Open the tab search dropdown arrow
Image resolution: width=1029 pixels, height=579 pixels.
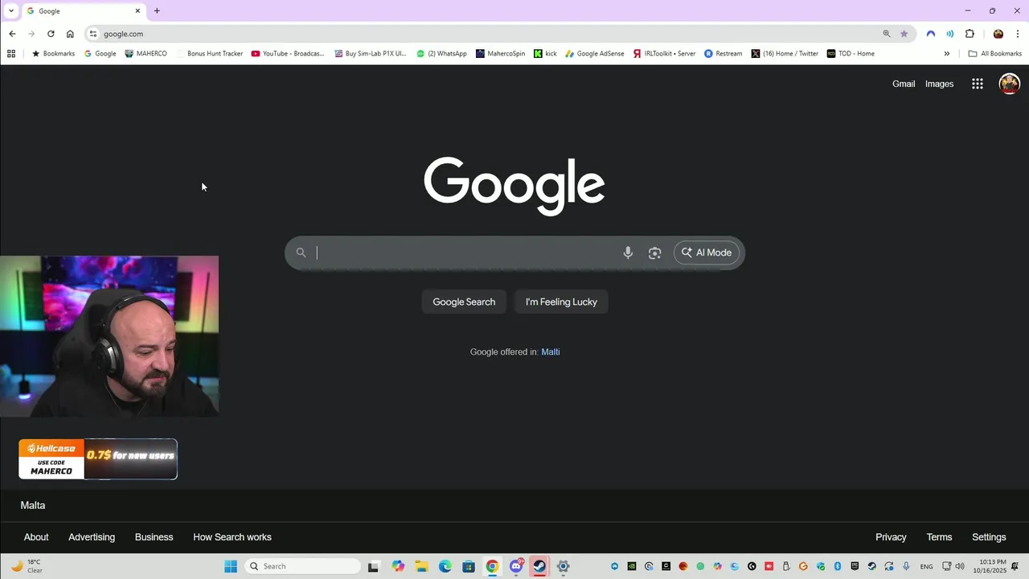pos(10,11)
